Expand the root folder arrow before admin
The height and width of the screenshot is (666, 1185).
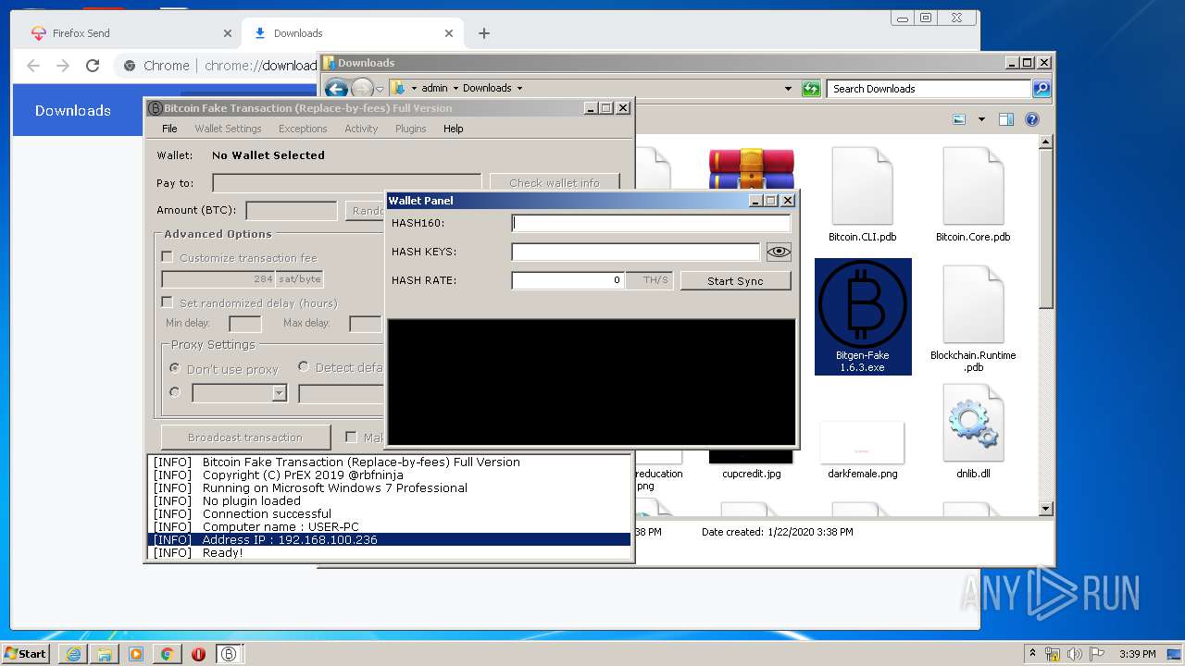414,89
